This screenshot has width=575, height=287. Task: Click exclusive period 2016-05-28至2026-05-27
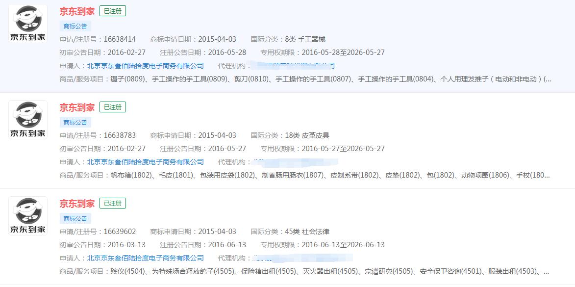[x=343, y=52]
